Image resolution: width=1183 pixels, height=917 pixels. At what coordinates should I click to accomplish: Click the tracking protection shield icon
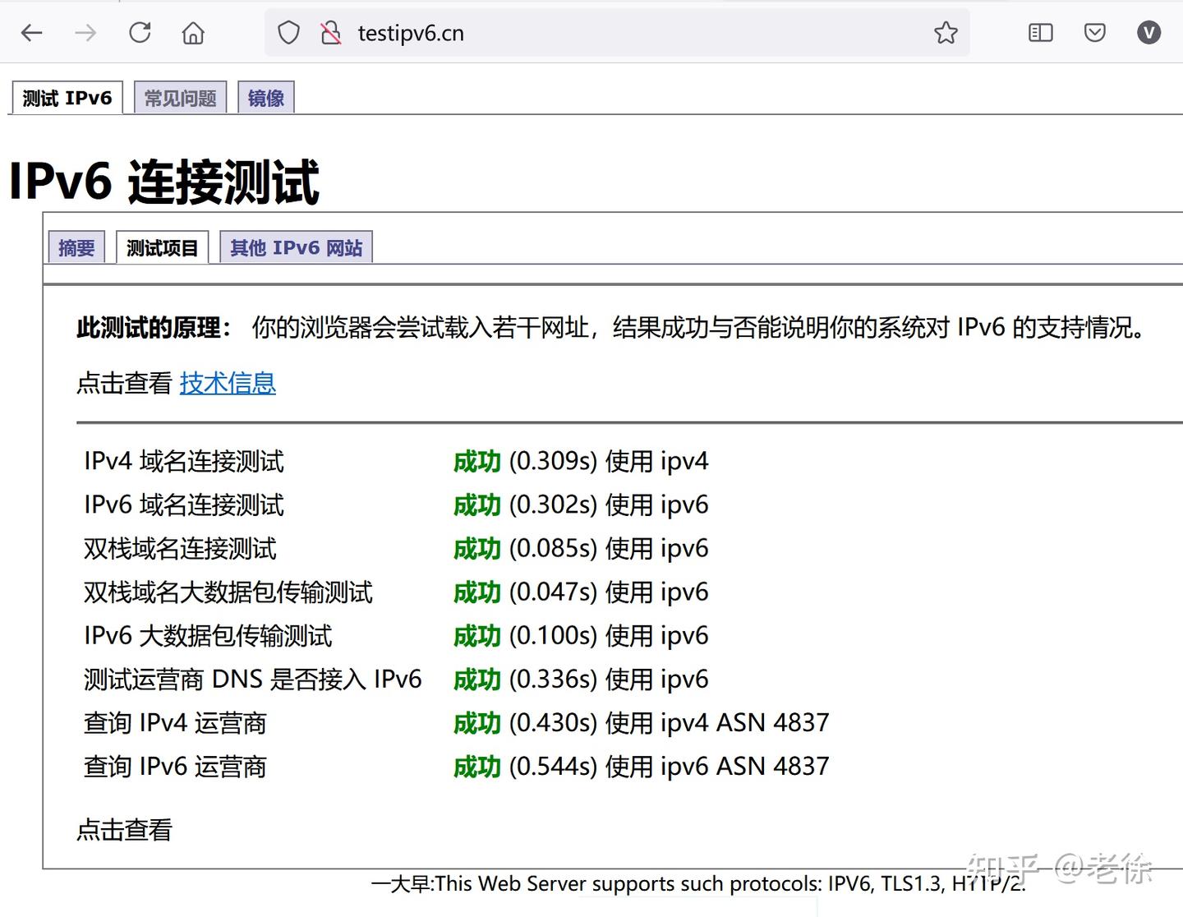click(288, 32)
